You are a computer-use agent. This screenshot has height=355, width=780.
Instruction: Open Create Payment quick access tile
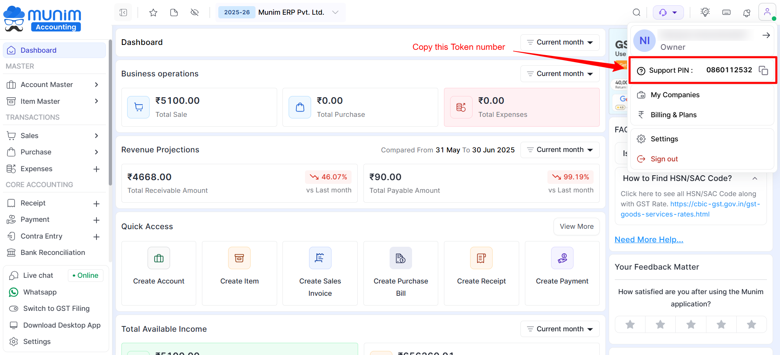click(562, 273)
